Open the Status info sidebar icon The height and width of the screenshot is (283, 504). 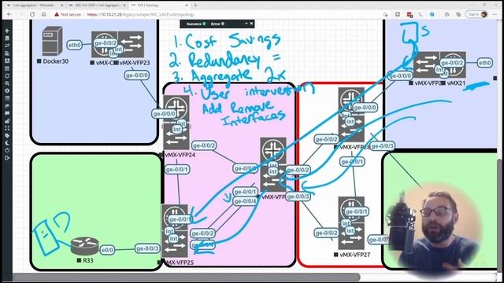click(x=7, y=91)
